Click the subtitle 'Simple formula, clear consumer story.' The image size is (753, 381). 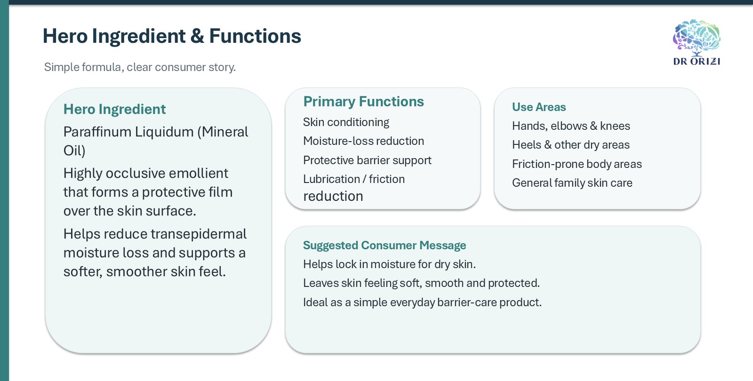click(x=140, y=67)
